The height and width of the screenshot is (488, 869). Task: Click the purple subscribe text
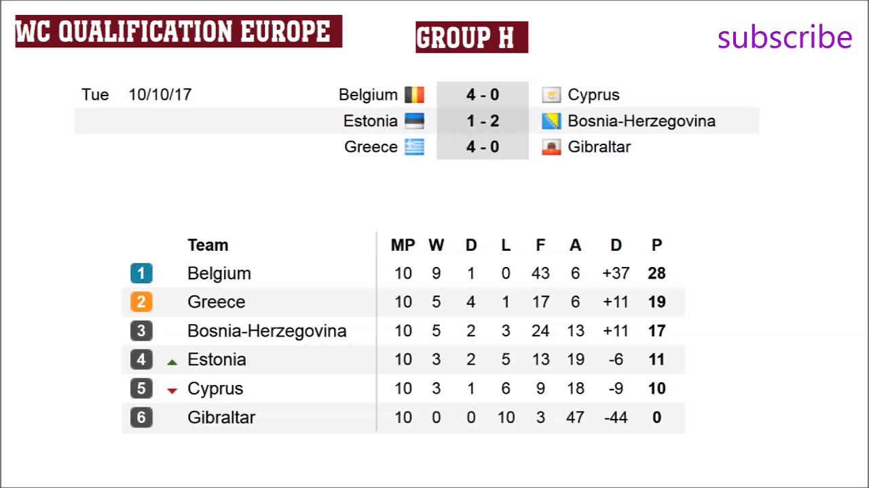784,37
